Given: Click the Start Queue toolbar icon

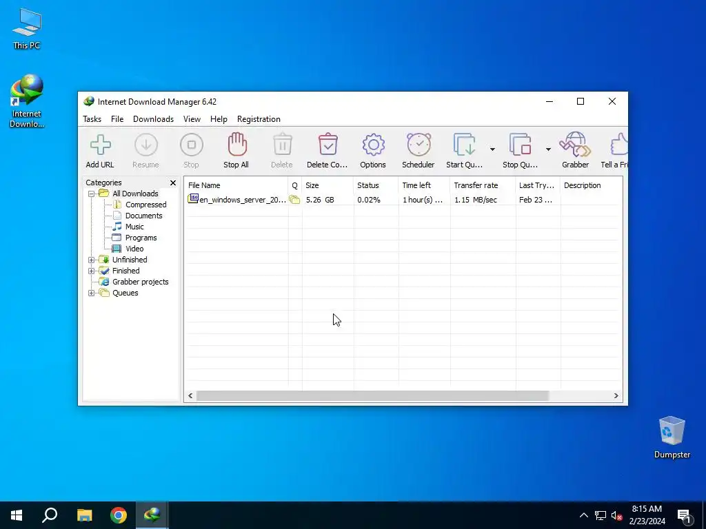Looking at the screenshot, I should pyautogui.click(x=464, y=145).
